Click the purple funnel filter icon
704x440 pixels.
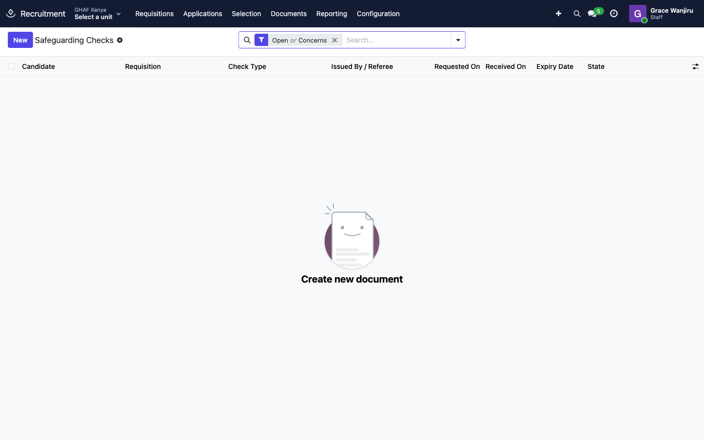262,40
